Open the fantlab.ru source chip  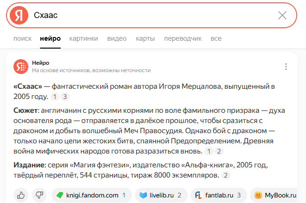pos(218,195)
